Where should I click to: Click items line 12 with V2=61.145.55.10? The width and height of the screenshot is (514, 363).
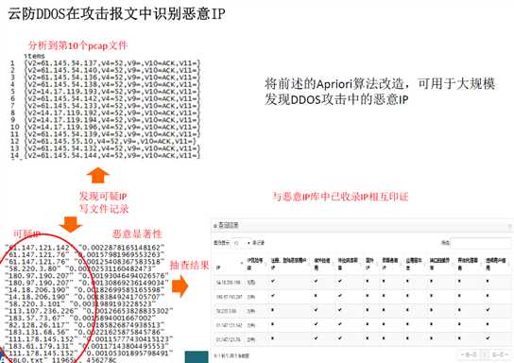tap(111, 142)
